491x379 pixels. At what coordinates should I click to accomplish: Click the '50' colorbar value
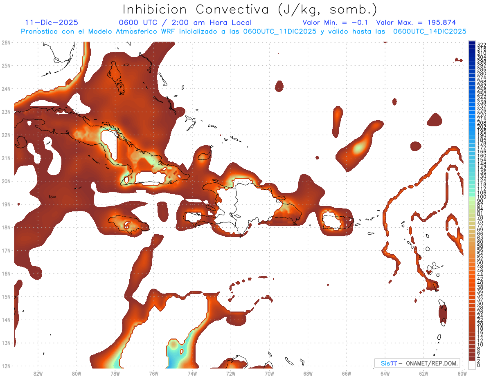(x=480, y=262)
